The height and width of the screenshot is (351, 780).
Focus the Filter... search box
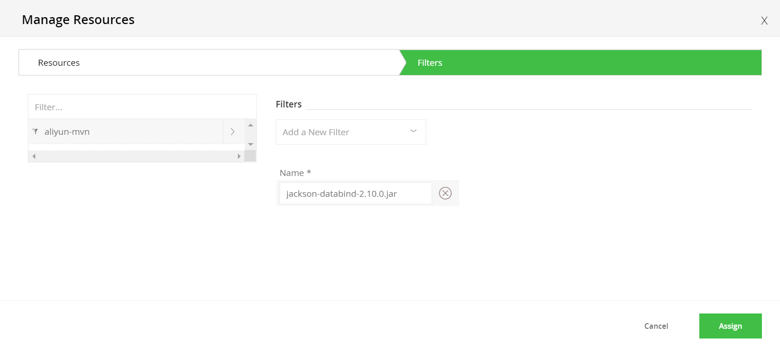pyautogui.click(x=142, y=107)
